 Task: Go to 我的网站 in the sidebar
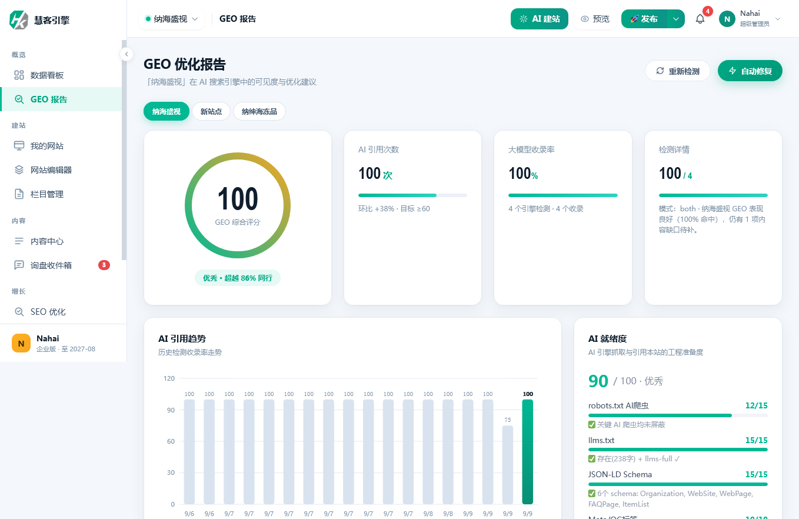tap(61, 146)
